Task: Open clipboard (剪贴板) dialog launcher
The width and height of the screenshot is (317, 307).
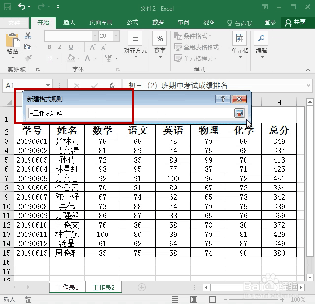Action: click(38, 70)
